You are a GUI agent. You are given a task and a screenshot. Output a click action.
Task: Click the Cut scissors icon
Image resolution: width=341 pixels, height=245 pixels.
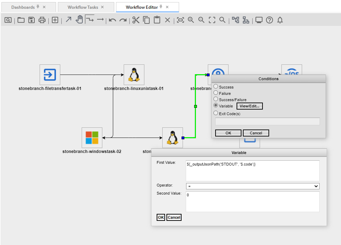pos(136,20)
